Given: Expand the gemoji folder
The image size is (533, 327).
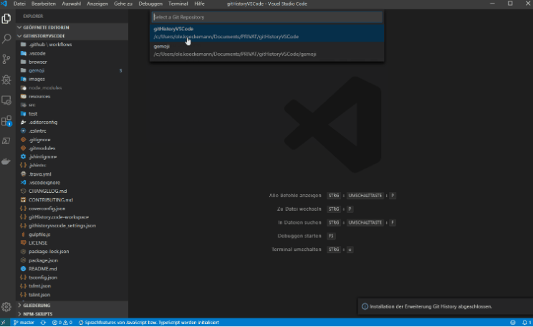Looking at the screenshot, I should [72, 70].
